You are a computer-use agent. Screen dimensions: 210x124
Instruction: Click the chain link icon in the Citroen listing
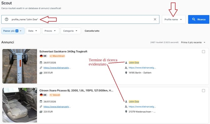[x=41, y=107]
